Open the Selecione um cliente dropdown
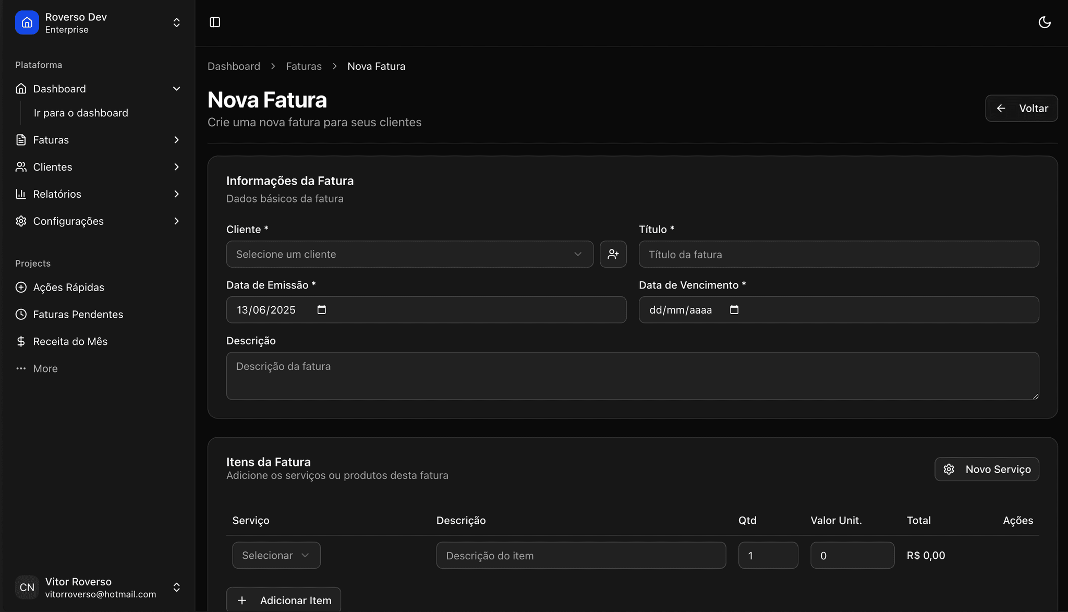 409,254
